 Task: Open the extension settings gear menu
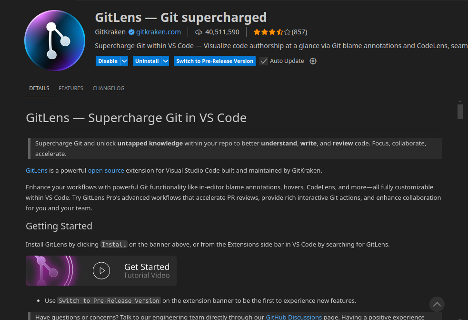click(x=313, y=61)
